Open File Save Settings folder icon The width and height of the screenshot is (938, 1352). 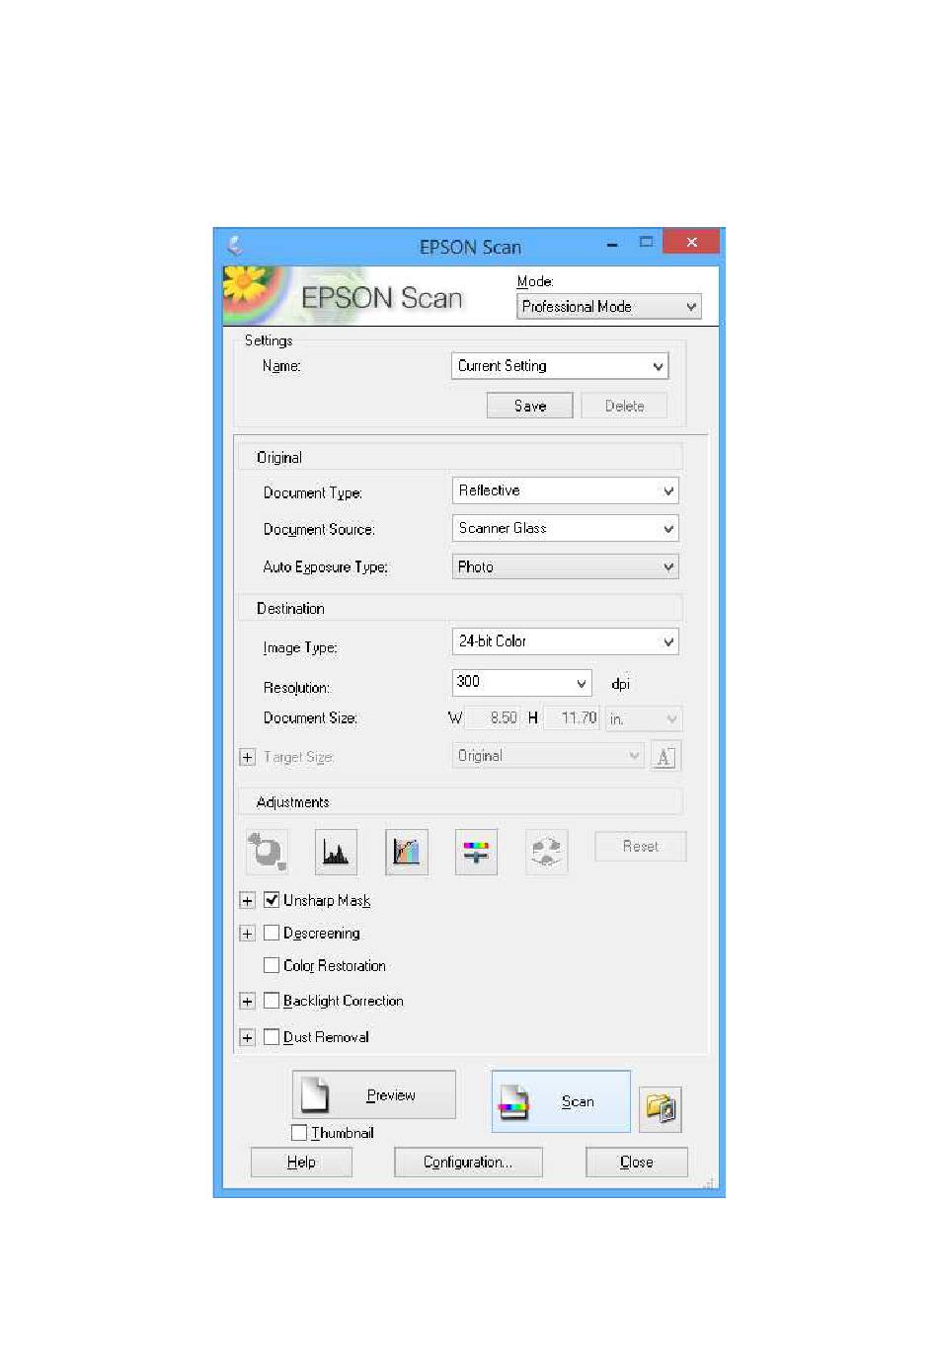tap(661, 1108)
